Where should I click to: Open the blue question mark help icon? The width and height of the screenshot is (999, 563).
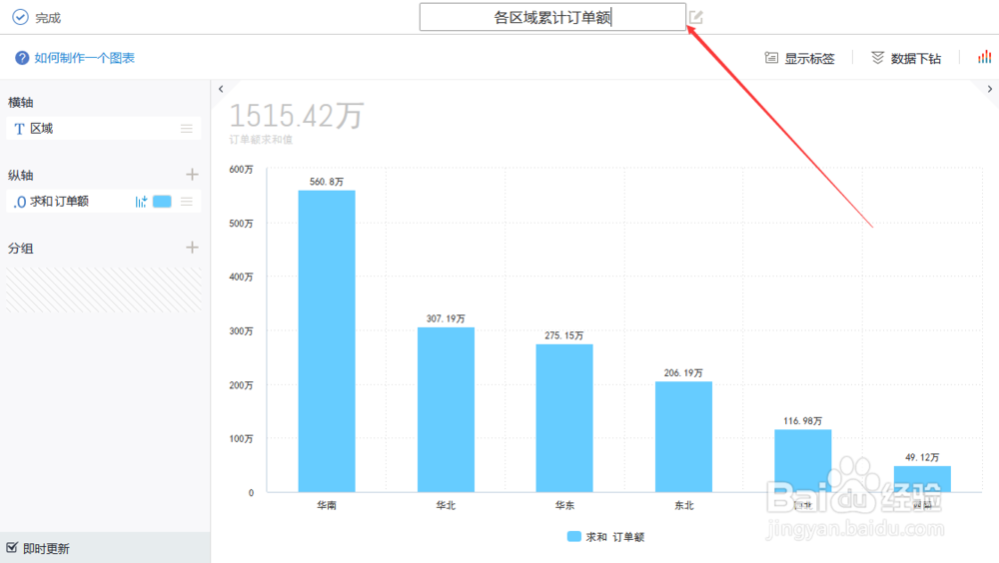[x=22, y=58]
